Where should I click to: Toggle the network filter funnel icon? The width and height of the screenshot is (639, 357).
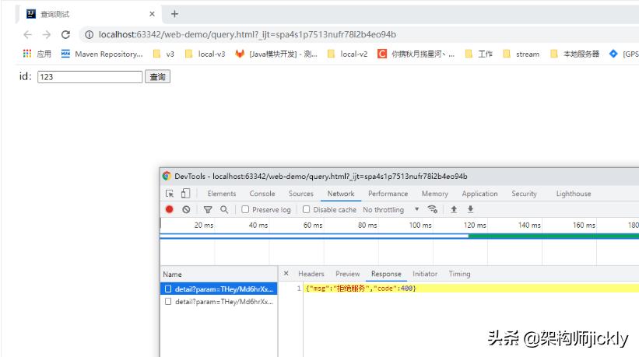[208, 210]
